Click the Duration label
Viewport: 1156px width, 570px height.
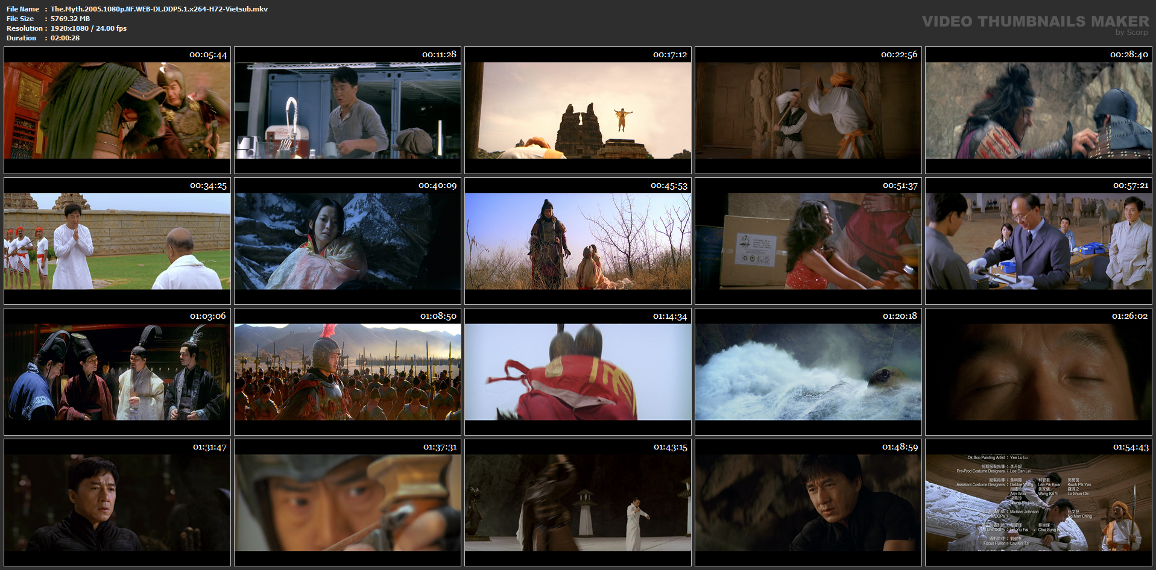[x=22, y=38]
